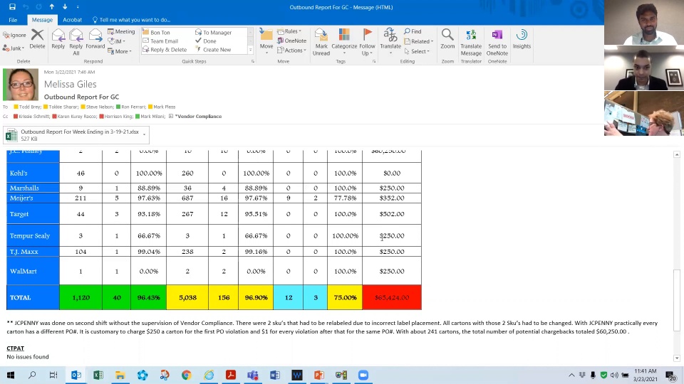Mark the message as Unread
The width and height of the screenshot is (684, 384).
(x=321, y=42)
